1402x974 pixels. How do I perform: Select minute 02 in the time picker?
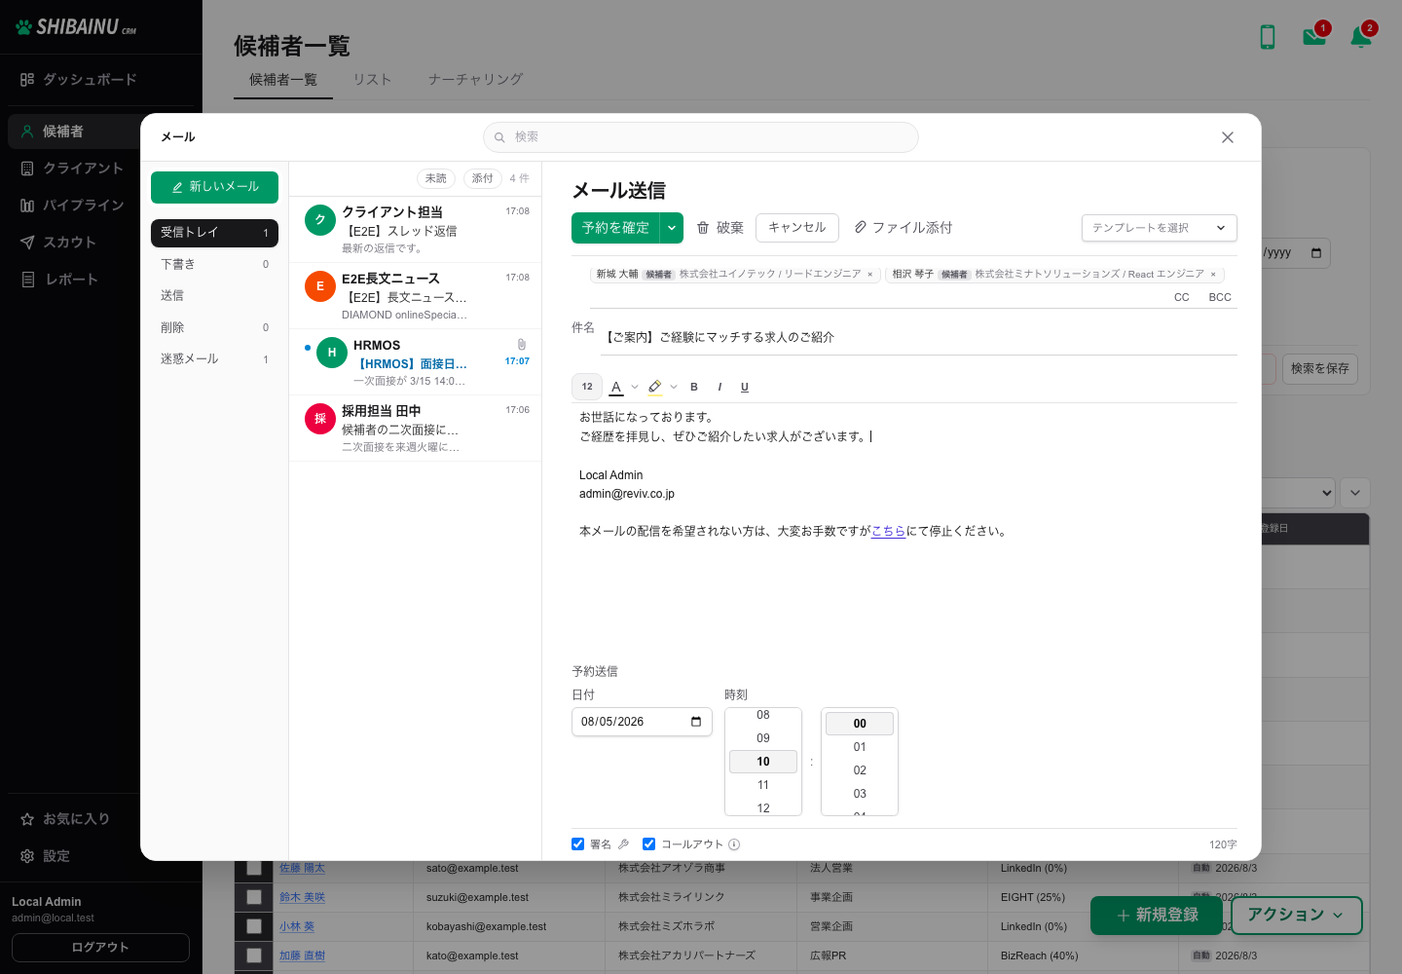(860, 770)
